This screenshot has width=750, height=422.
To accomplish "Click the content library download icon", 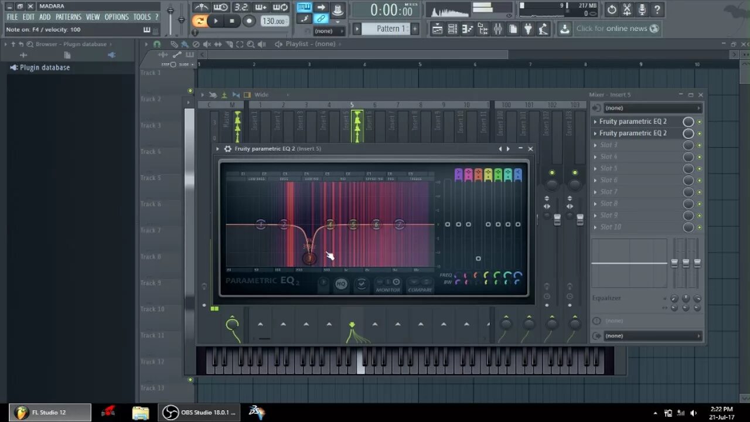I will pyautogui.click(x=564, y=29).
